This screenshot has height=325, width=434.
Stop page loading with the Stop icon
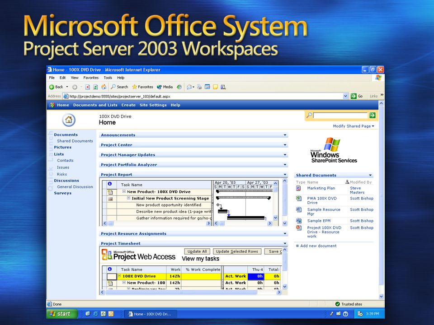coord(87,87)
